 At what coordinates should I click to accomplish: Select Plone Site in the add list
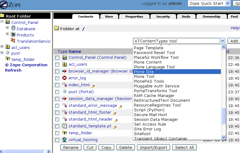[x=177, y=72]
